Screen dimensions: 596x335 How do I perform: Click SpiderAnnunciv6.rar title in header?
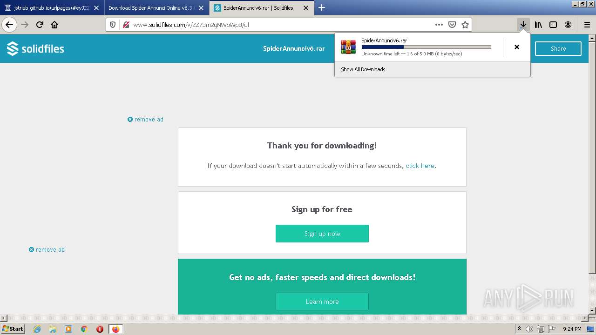click(x=294, y=48)
